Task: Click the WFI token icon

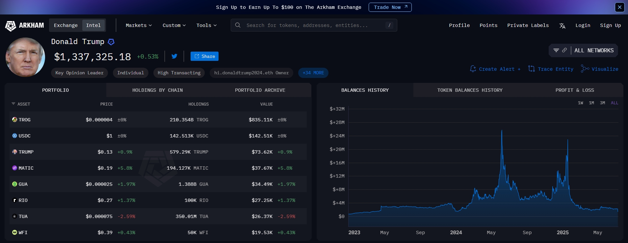Action: pos(14,232)
